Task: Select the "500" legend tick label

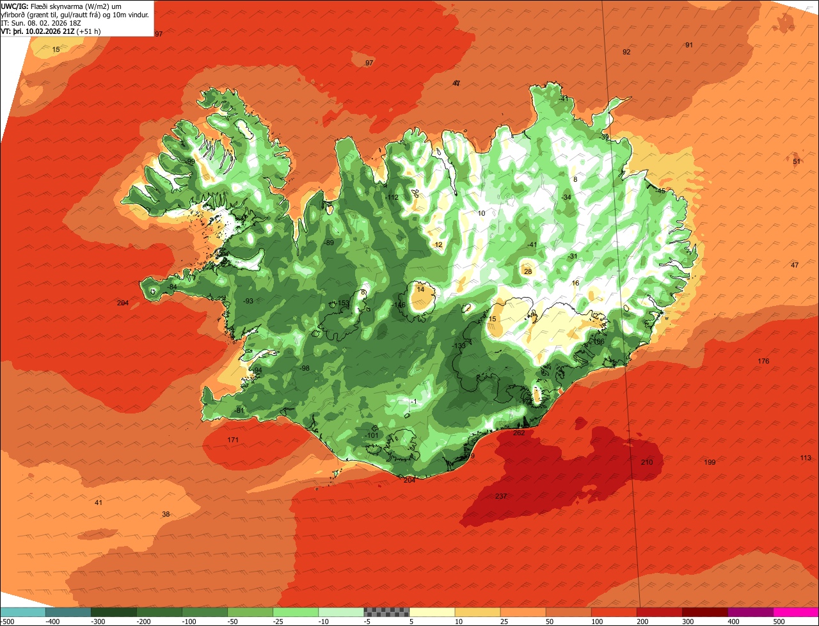Action: pyautogui.click(x=779, y=622)
